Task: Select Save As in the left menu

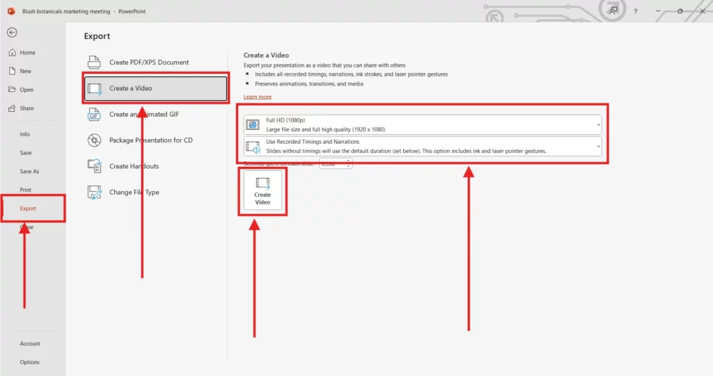Action: [x=29, y=172]
